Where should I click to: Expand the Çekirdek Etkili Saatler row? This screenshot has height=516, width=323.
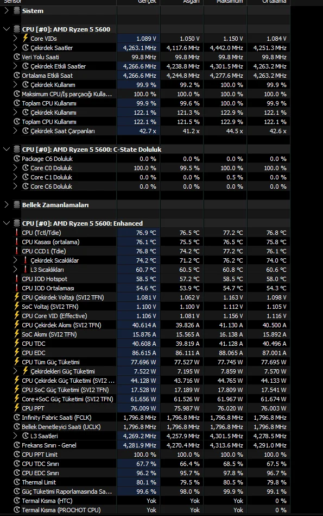click(x=15, y=66)
